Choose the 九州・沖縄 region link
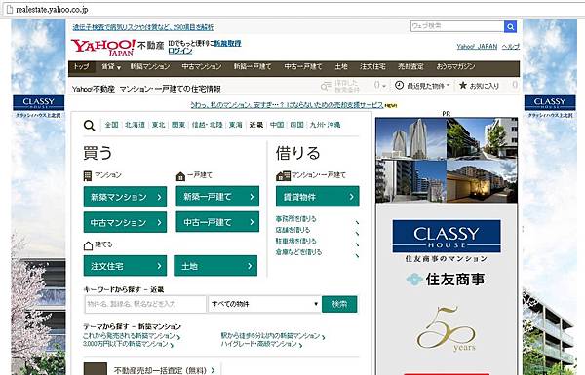The height and width of the screenshot is (375, 585). click(326, 125)
